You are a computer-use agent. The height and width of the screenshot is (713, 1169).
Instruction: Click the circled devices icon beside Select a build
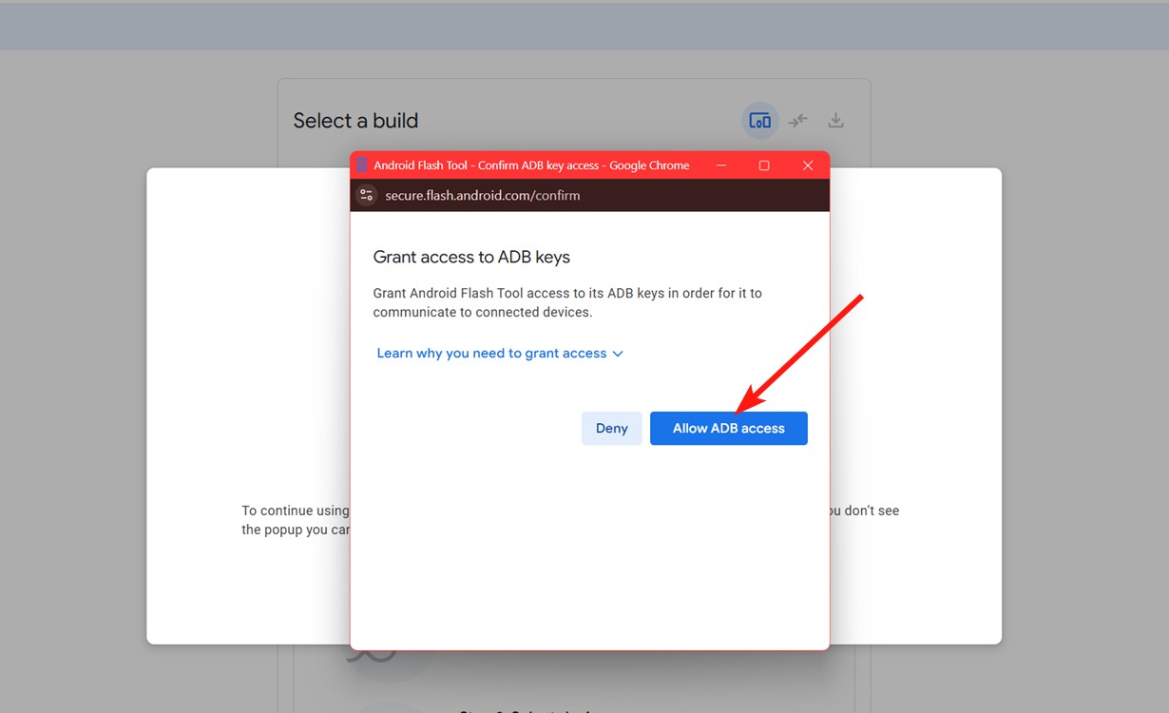759,120
